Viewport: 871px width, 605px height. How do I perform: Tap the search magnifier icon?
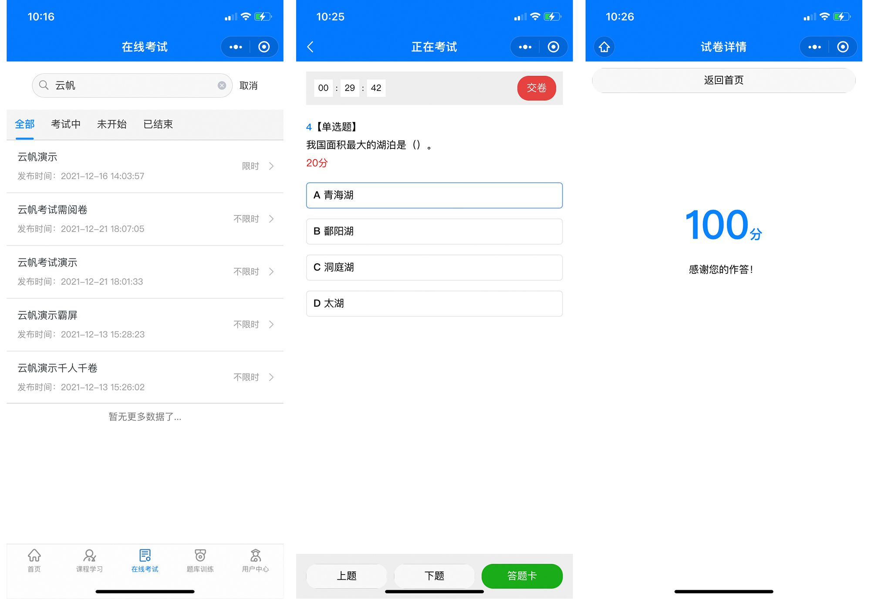click(44, 85)
